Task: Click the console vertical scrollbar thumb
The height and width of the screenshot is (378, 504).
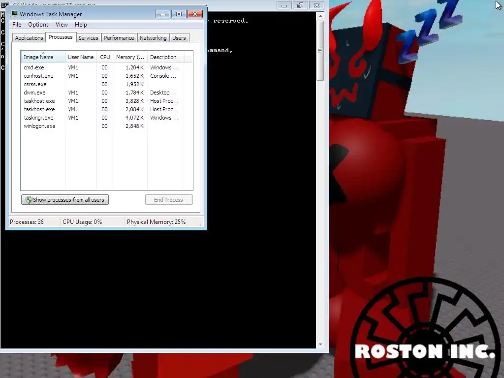Action: [320, 51]
